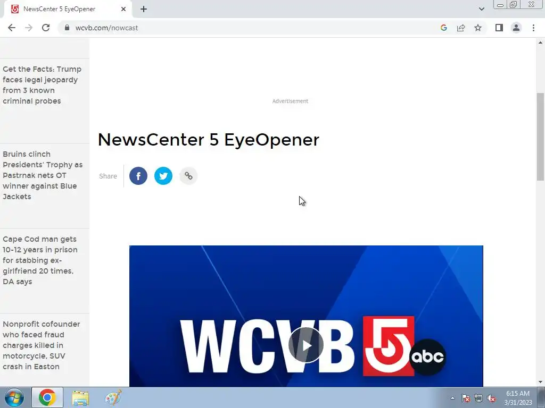Share the article on Facebook

[x=138, y=176]
